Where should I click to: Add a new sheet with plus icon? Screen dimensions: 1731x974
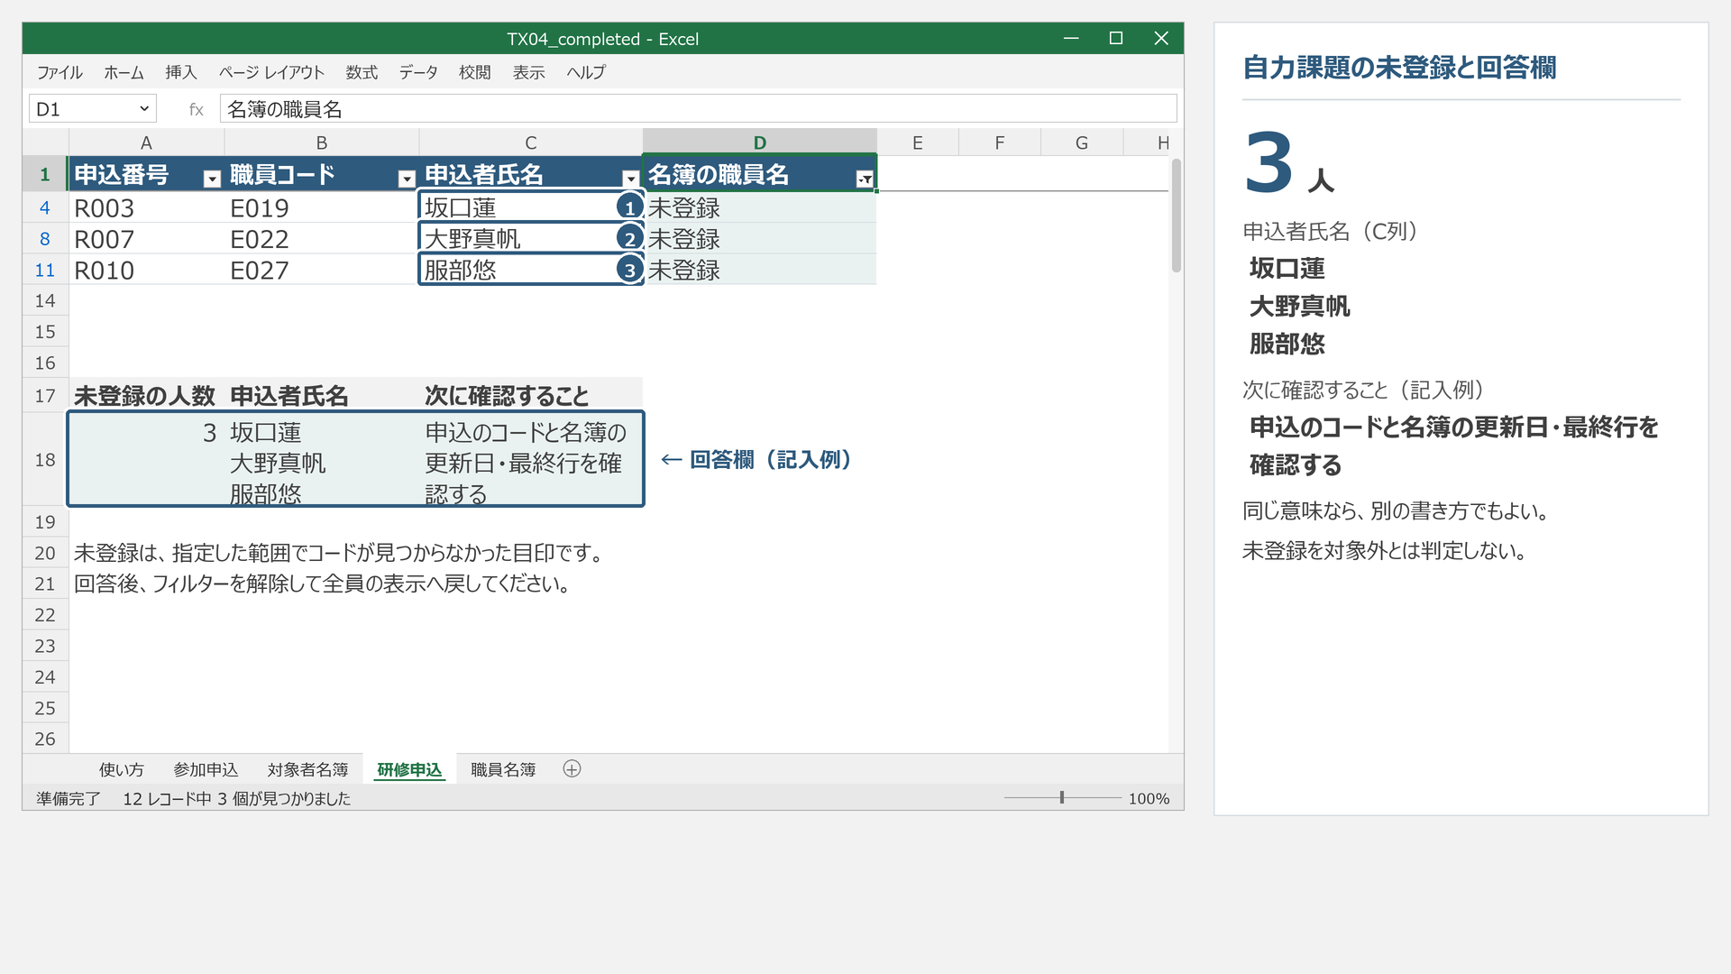pyautogui.click(x=572, y=769)
